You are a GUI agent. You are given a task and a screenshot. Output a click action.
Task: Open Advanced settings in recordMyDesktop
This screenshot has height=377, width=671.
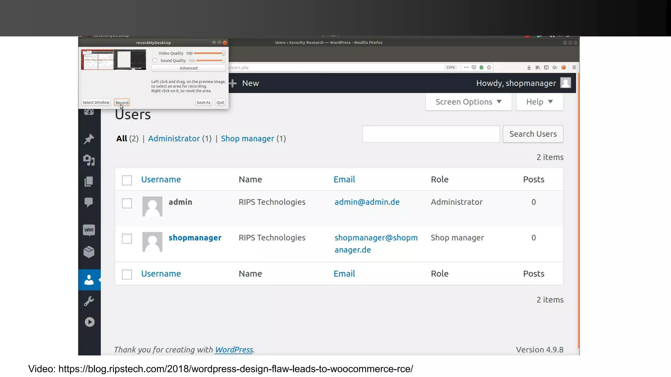pos(188,68)
